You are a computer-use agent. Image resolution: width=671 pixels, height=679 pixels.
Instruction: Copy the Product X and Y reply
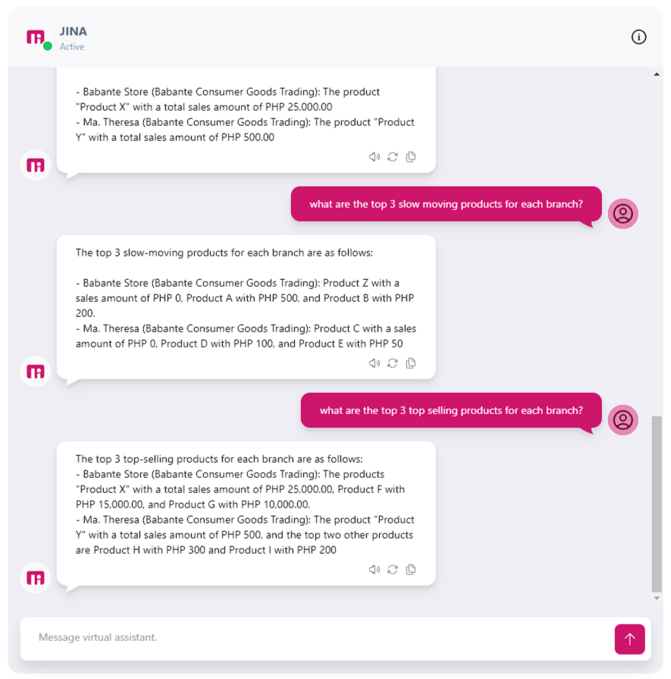[411, 157]
